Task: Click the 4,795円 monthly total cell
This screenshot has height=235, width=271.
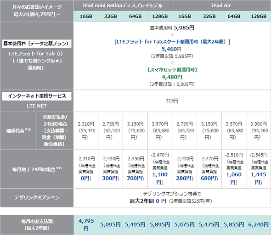Action: [x=86, y=224]
